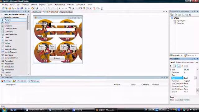Click the Save All toolbar icon
Screen dimensions: 199x112
tap(21, 8)
